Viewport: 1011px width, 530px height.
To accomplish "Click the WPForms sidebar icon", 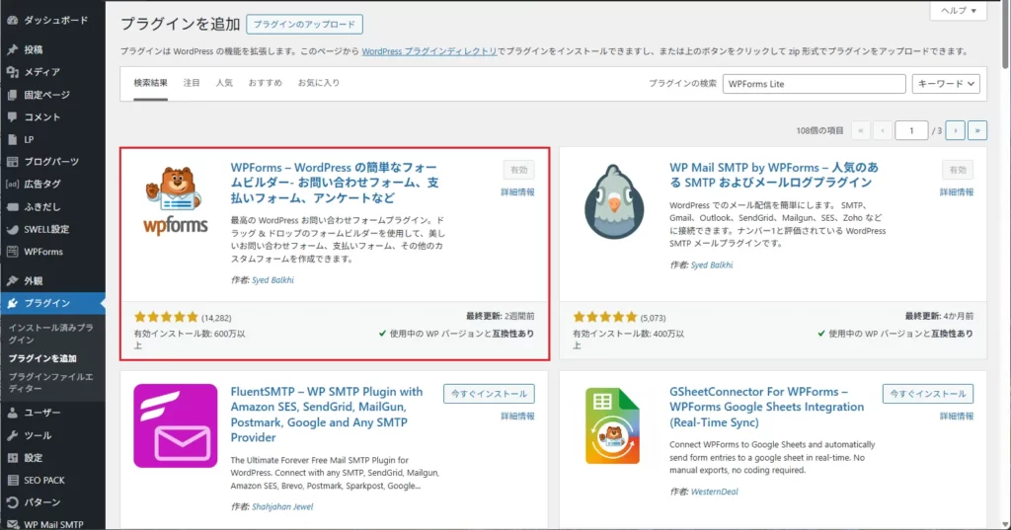I will tap(12, 252).
